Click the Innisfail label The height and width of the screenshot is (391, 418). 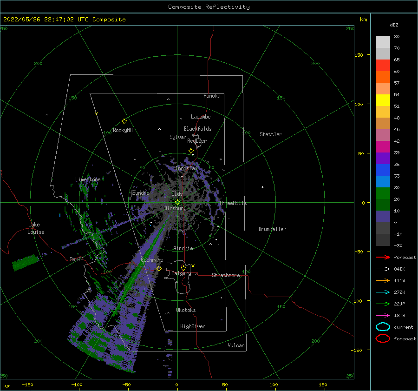[x=188, y=168]
